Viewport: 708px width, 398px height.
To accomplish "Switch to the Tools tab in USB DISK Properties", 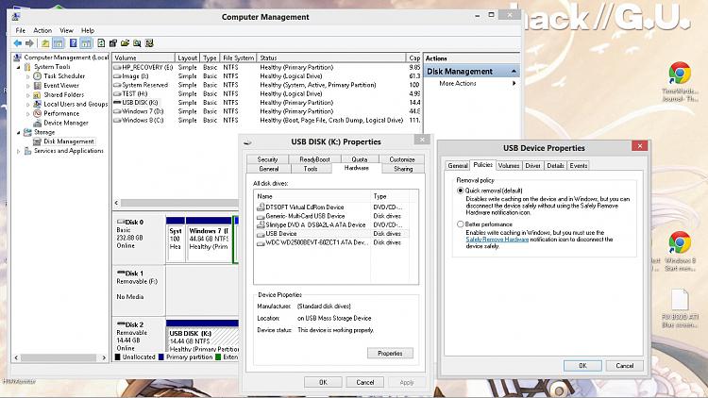I will pos(311,169).
